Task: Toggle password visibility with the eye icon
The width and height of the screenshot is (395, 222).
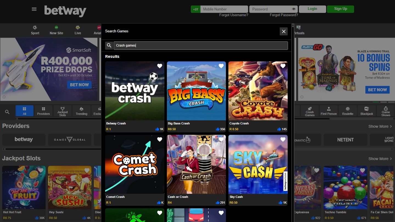Action: 293,9
